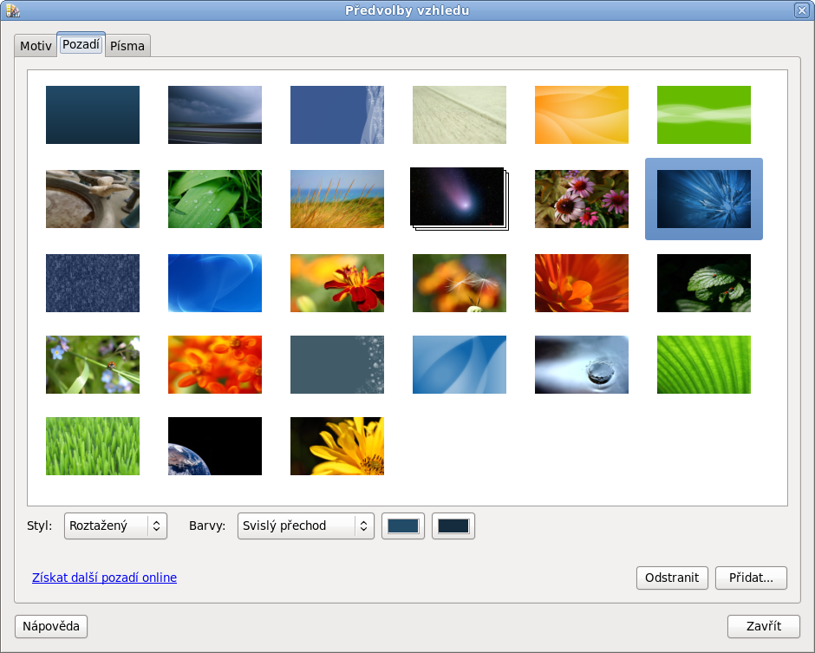Select the orange waves wallpaper
This screenshot has width=815, height=653.
pos(581,114)
